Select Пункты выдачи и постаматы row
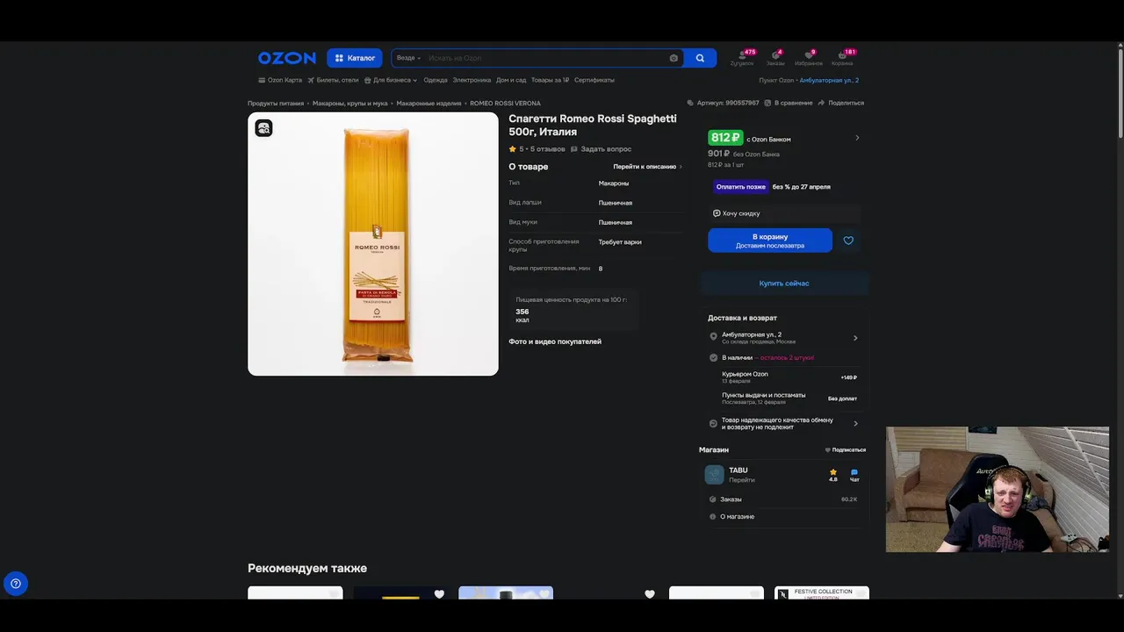 (784, 399)
